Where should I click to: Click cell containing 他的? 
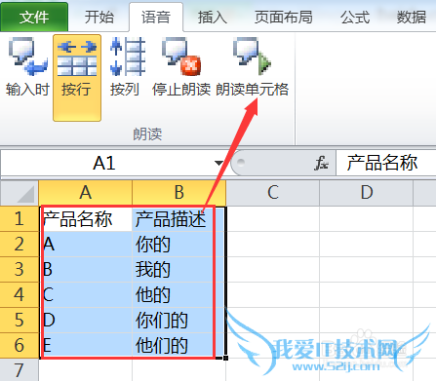[179, 294]
